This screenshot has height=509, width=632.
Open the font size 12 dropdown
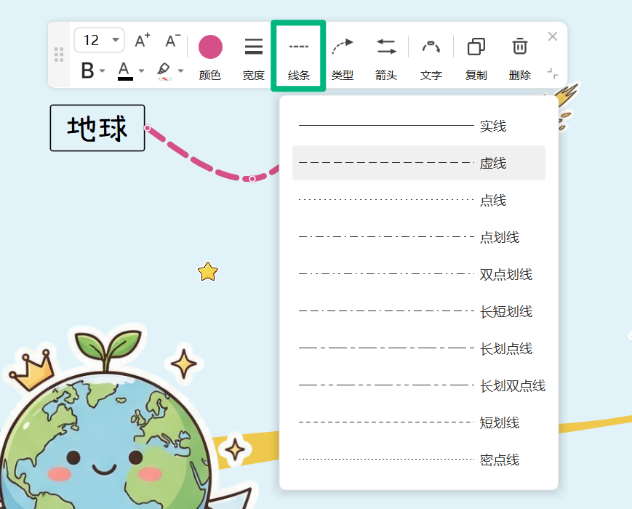click(x=99, y=40)
